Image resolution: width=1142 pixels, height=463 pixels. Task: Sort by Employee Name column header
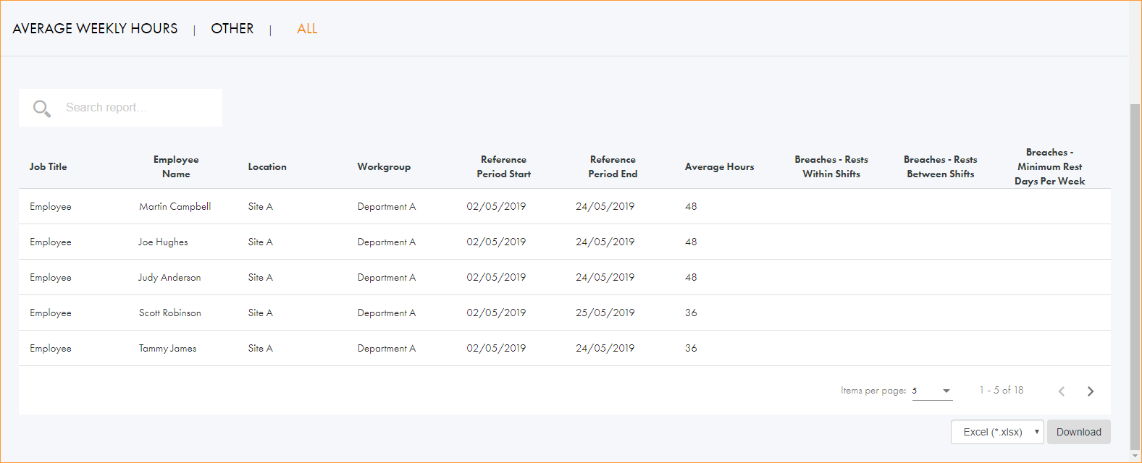click(176, 166)
